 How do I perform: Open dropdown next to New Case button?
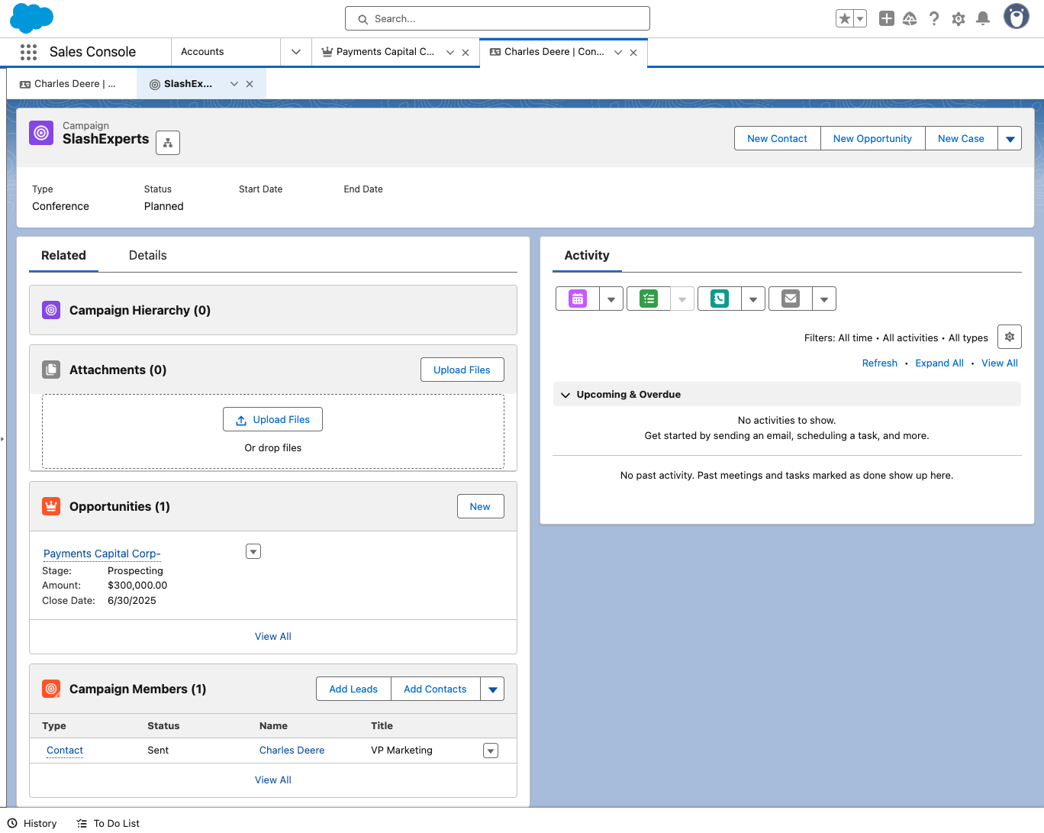click(1010, 139)
